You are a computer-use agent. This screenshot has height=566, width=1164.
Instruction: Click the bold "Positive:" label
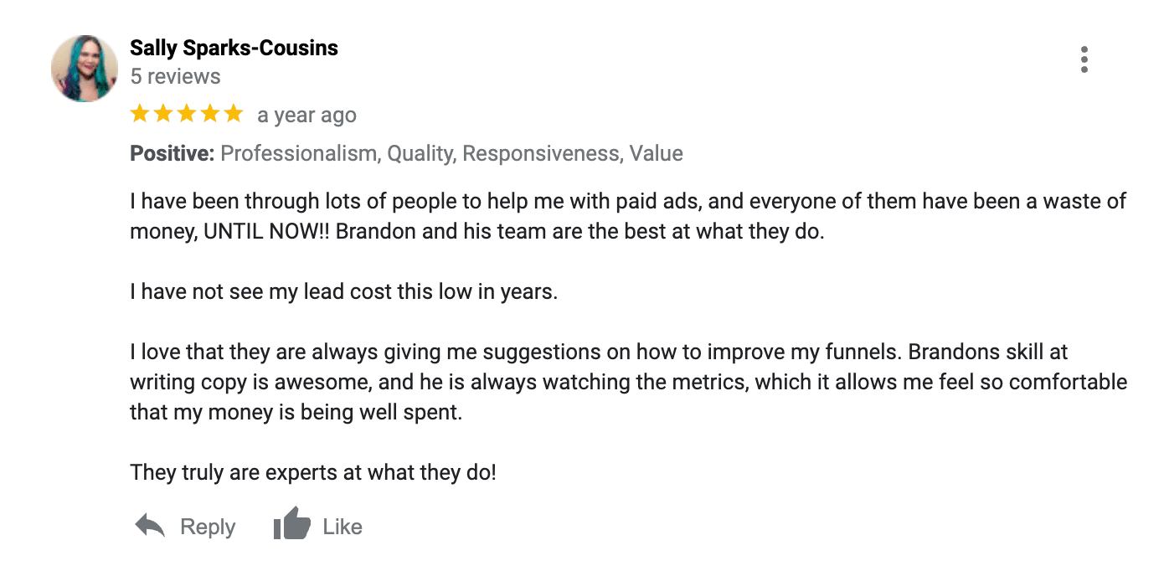173,154
